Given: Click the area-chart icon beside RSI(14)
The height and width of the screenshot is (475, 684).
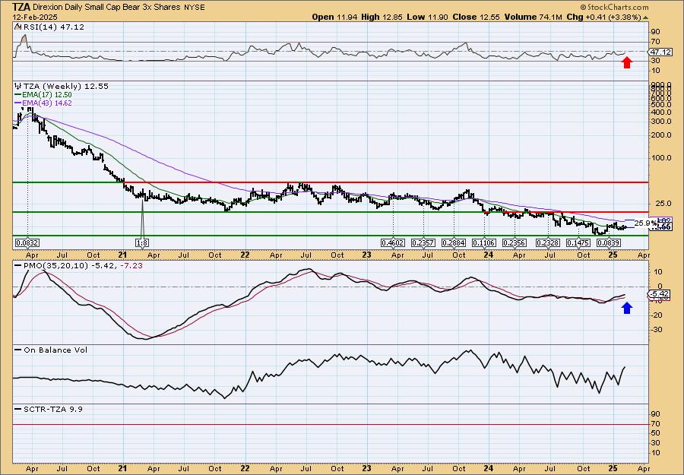Looking at the screenshot, I should 17,27.
